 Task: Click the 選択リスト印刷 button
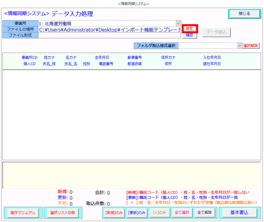pyautogui.click(x=63, y=213)
